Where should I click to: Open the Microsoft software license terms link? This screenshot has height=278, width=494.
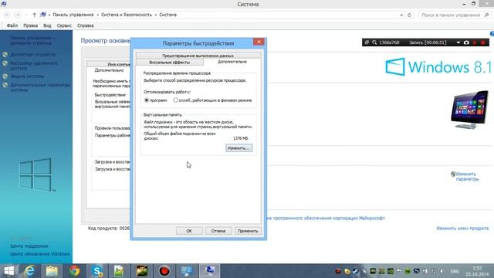(x=326, y=218)
